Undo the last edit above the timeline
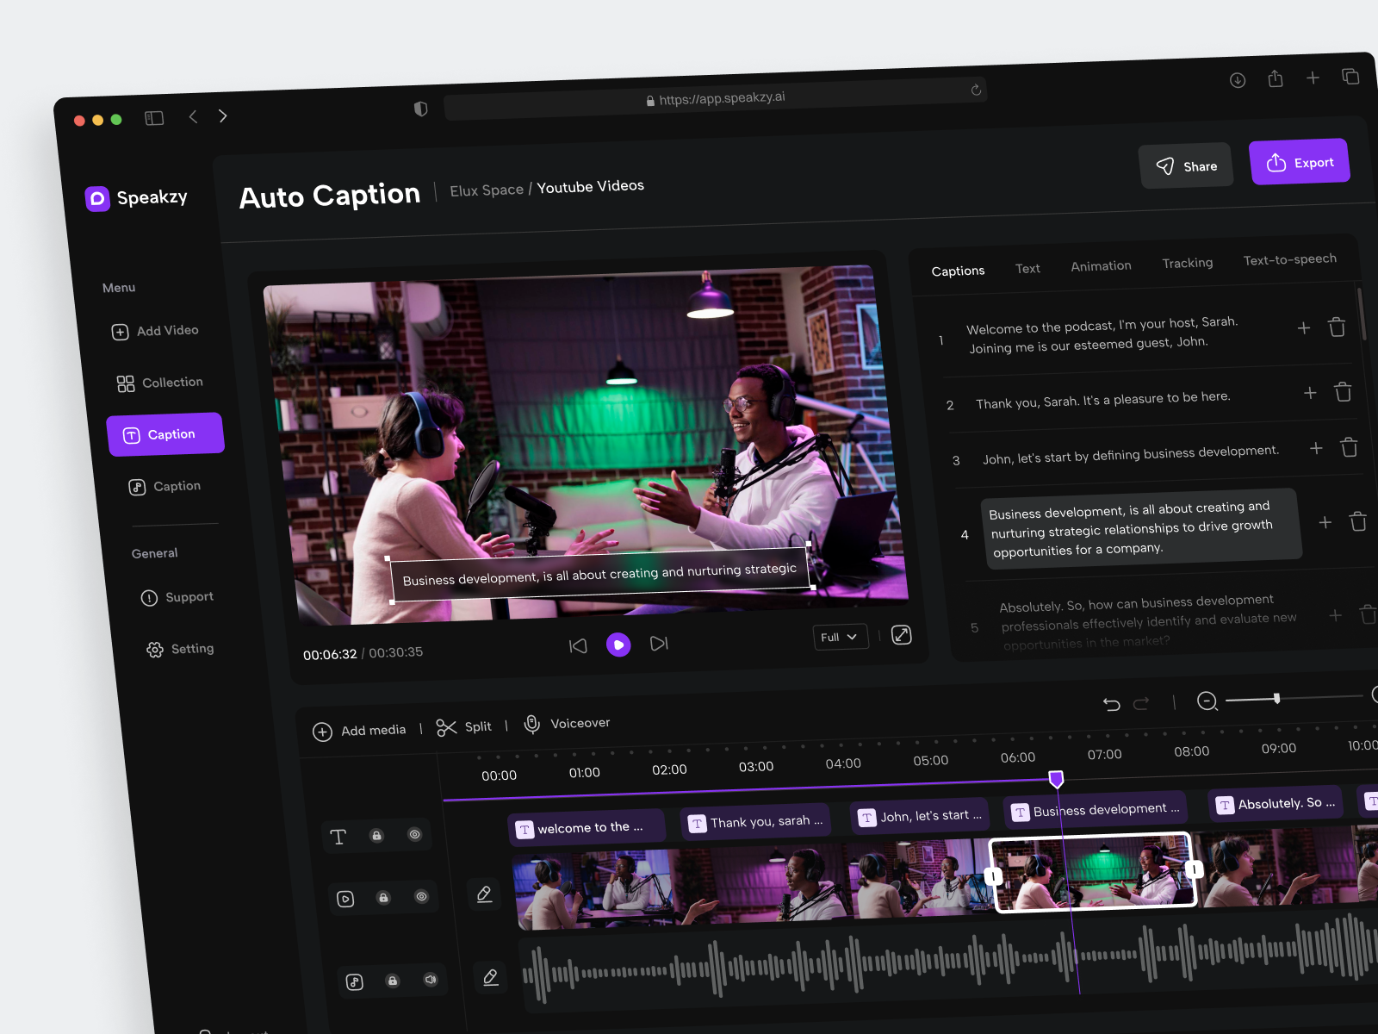The image size is (1378, 1034). click(x=1111, y=704)
